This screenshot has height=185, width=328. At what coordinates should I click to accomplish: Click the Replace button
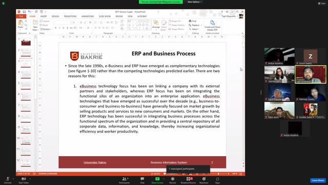194,25
